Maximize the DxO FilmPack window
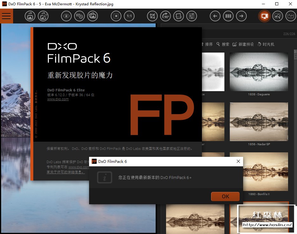The width and height of the screenshot is (297, 234). 277,4
